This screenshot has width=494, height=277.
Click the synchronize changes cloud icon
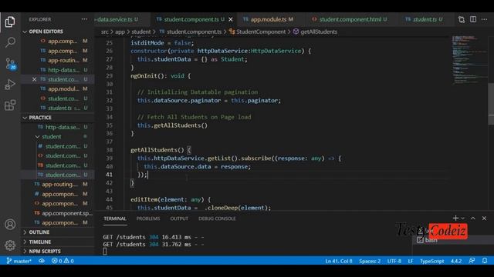click(x=41, y=261)
